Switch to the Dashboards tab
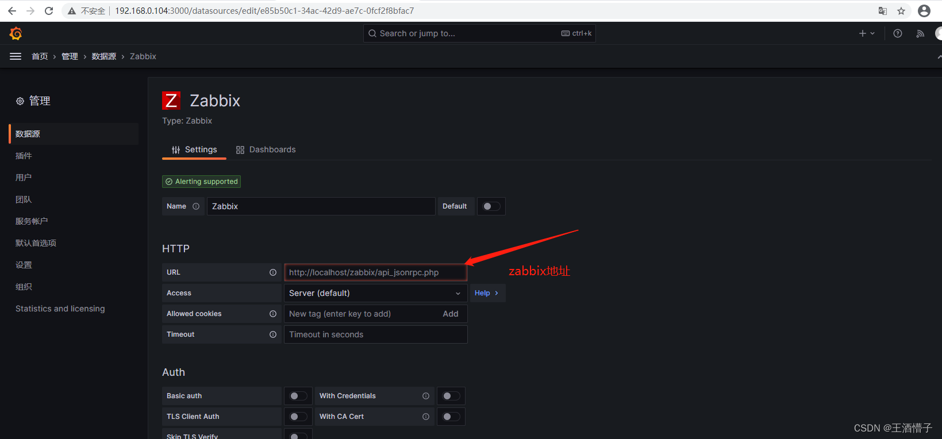The height and width of the screenshot is (439, 942). point(266,149)
